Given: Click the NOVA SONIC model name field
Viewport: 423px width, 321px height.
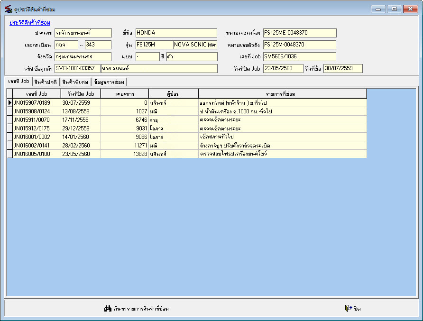Looking at the screenshot, I should [195, 45].
